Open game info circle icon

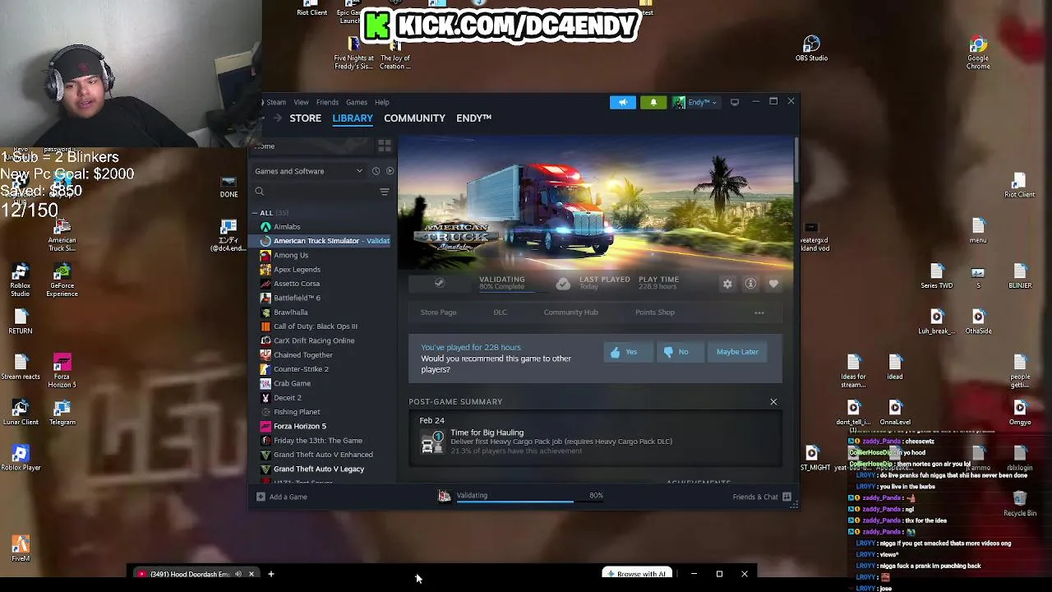pyautogui.click(x=750, y=284)
